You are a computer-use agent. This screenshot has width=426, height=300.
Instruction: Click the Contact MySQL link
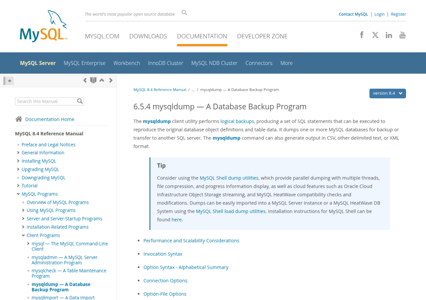353,14
